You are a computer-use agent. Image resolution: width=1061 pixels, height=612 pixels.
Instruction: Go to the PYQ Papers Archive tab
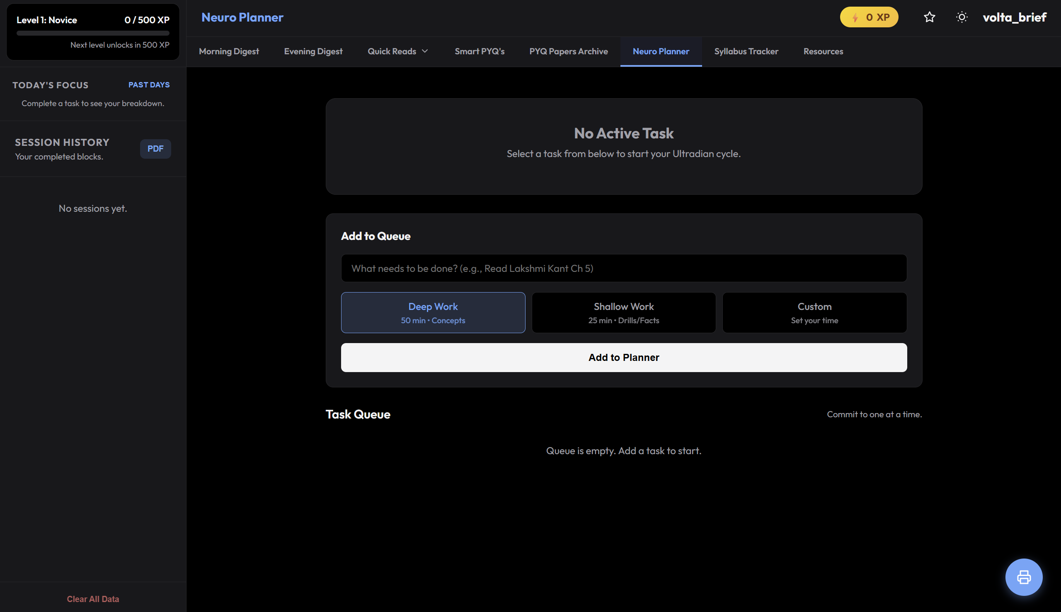point(568,51)
